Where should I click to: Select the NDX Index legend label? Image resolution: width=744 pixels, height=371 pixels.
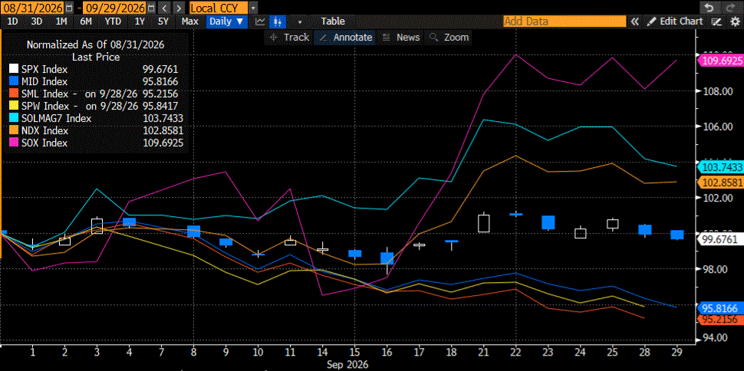click(x=45, y=131)
